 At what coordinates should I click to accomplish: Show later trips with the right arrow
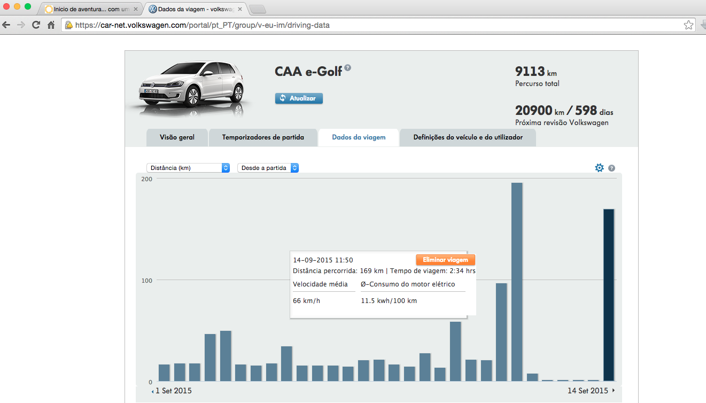click(613, 391)
